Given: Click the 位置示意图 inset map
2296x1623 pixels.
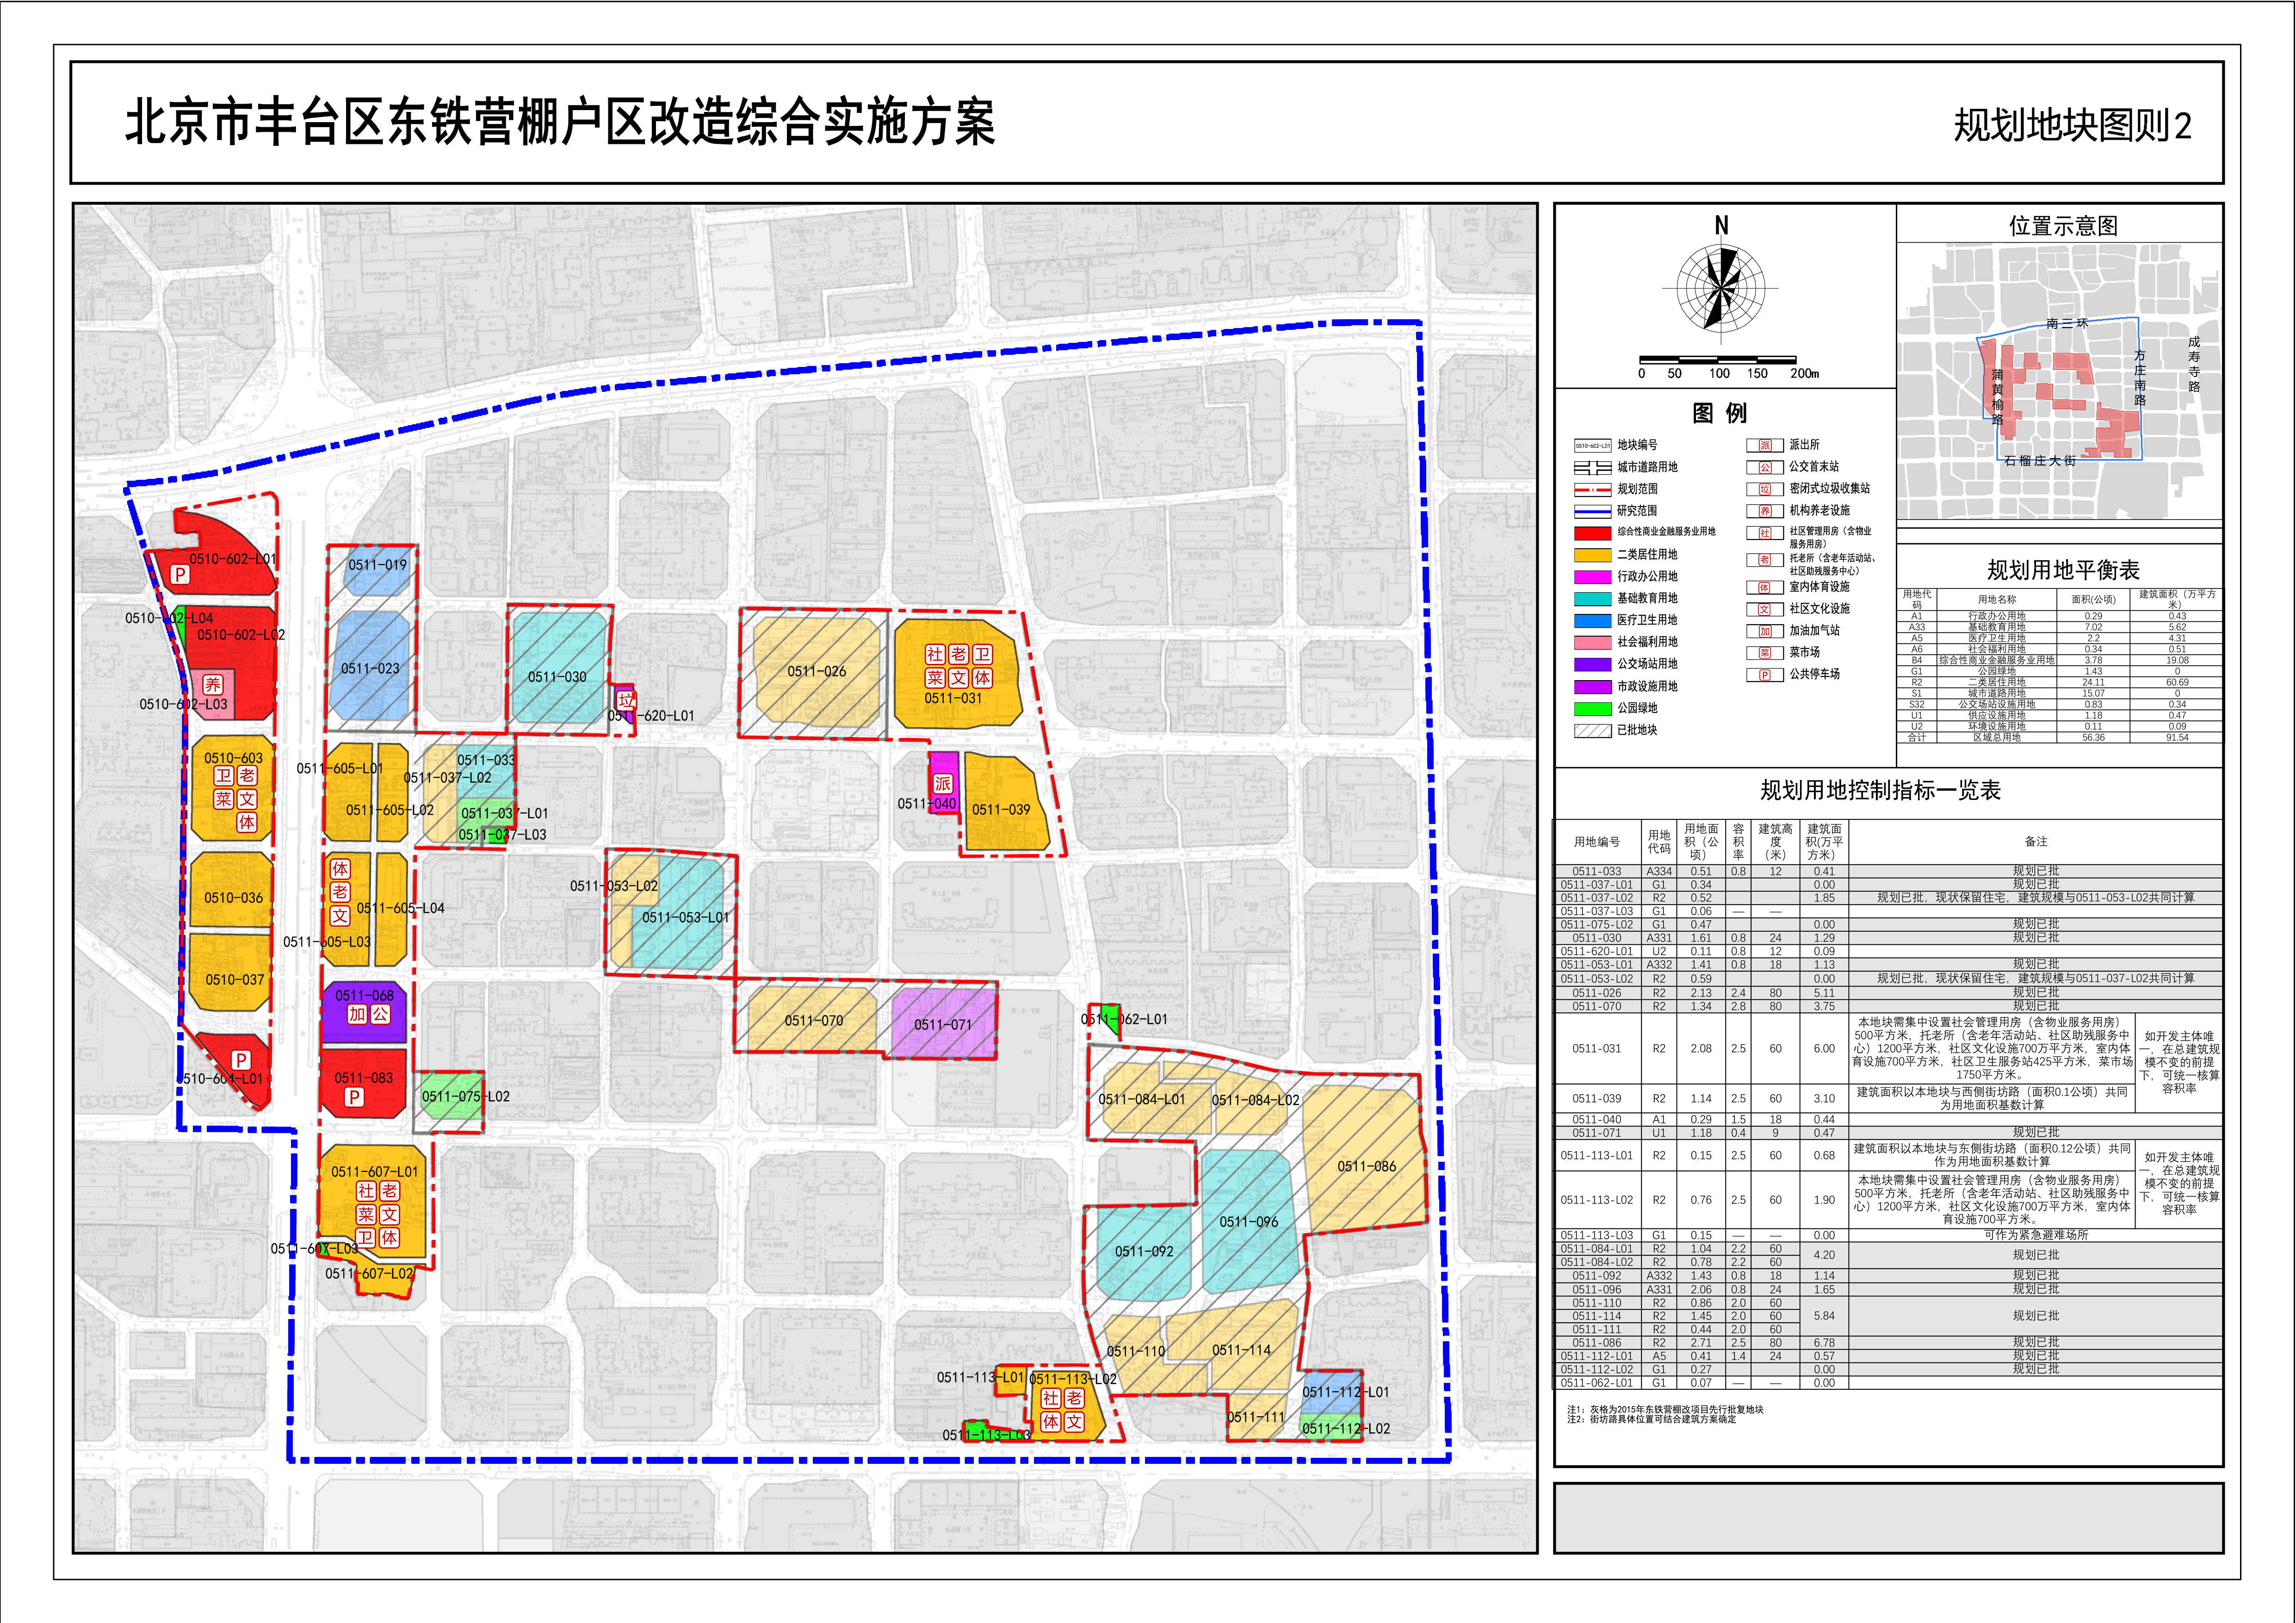Looking at the screenshot, I should pos(2060,381).
